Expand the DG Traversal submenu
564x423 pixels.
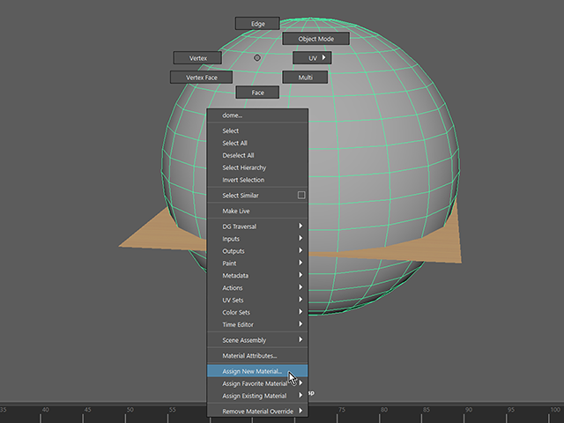tap(257, 226)
